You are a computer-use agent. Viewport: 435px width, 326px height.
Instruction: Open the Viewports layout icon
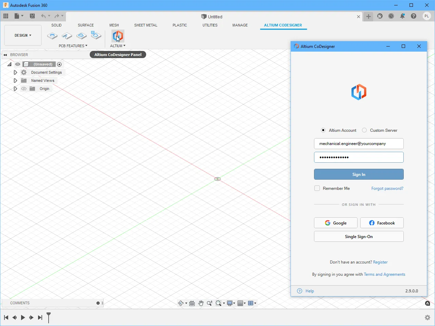251,303
